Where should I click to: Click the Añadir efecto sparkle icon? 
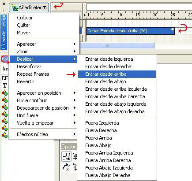15,7
